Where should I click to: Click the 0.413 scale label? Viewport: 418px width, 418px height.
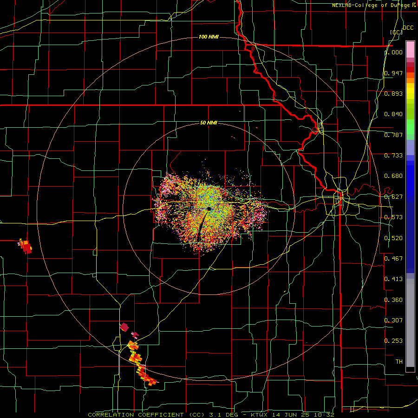coord(393,279)
